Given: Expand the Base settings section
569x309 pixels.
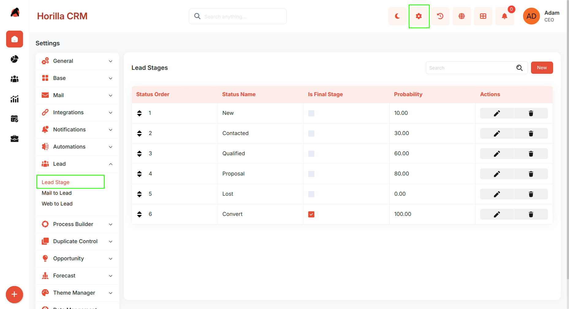Looking at the screenshot, I should click(77, 78).
